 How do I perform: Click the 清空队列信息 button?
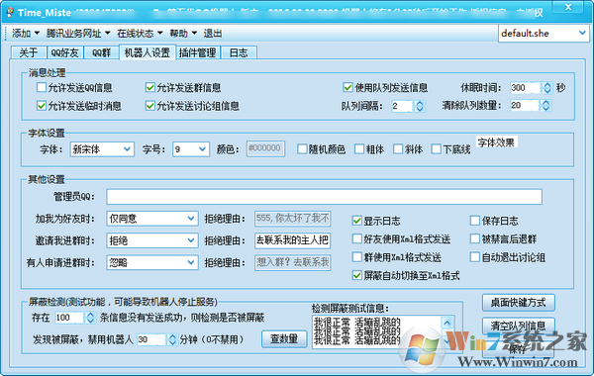click(518, 326)
